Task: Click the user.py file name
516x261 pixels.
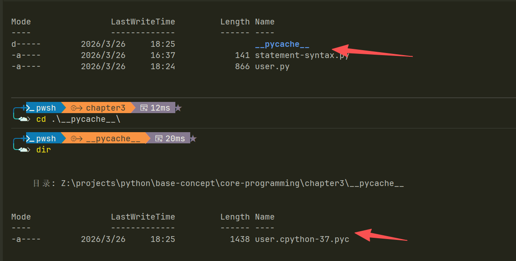Action: coord(272,66)
